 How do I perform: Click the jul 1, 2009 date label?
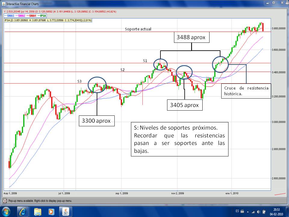point(64,193)
